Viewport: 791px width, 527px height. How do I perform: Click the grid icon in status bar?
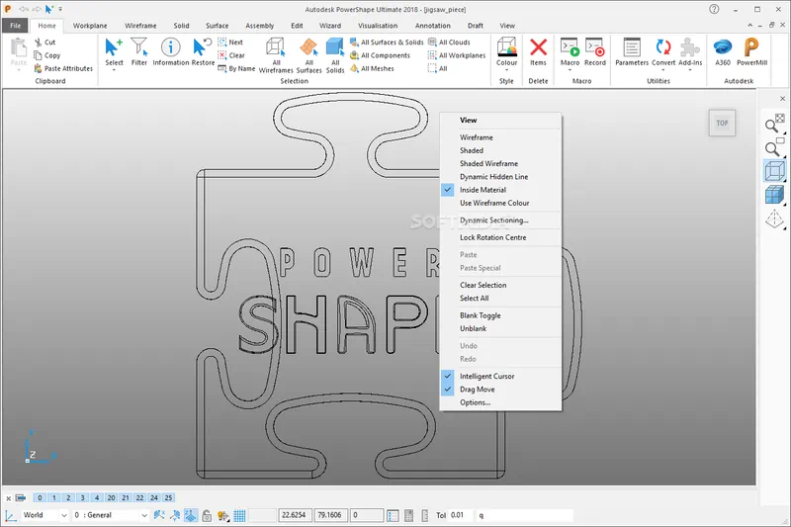[x=239, y=515]
